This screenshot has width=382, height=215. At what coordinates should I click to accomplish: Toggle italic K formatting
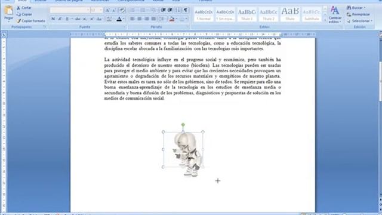click(60, 19)
